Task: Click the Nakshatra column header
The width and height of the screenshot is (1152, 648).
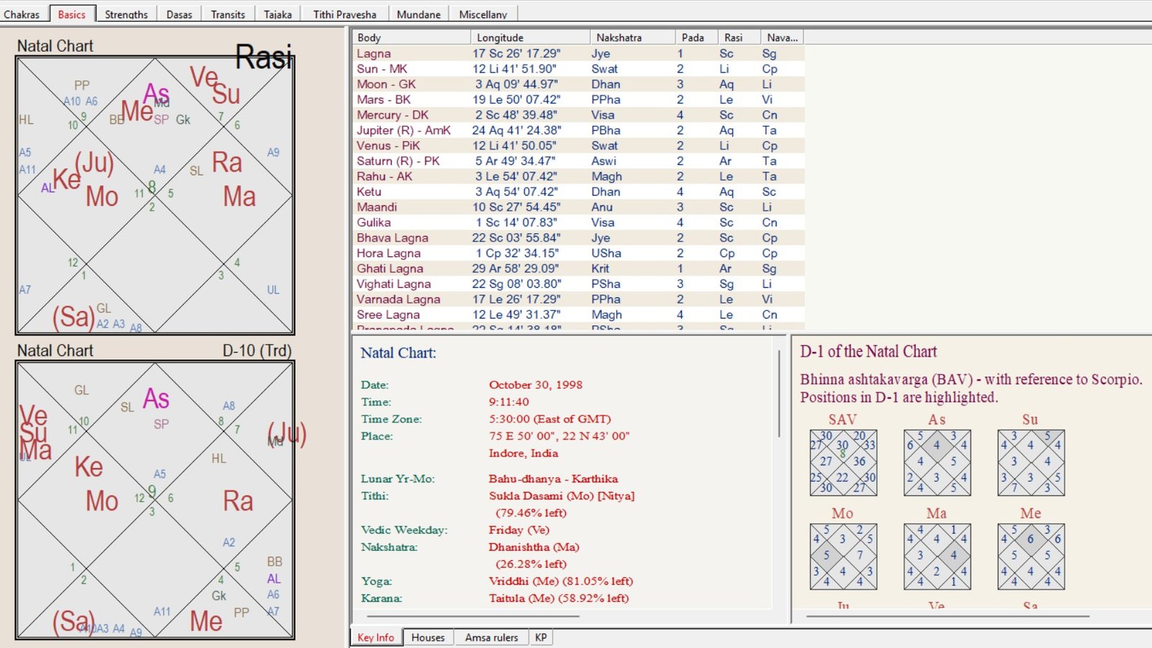Action: [632, 37]
